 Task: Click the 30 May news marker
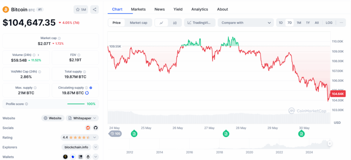pos(302,134)
